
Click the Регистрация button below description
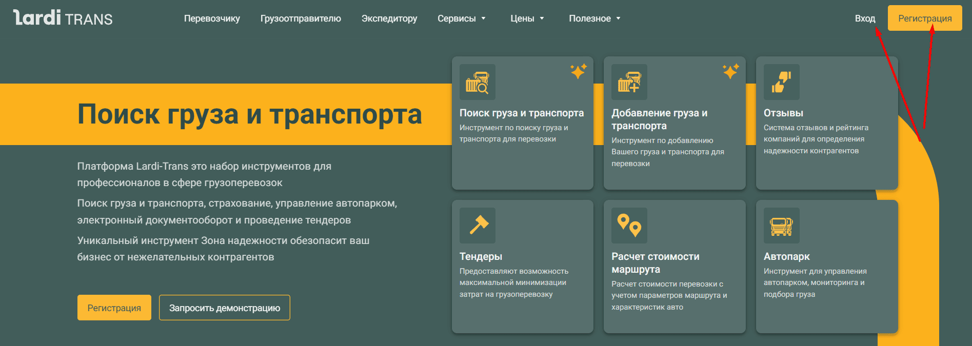(114, 308)
